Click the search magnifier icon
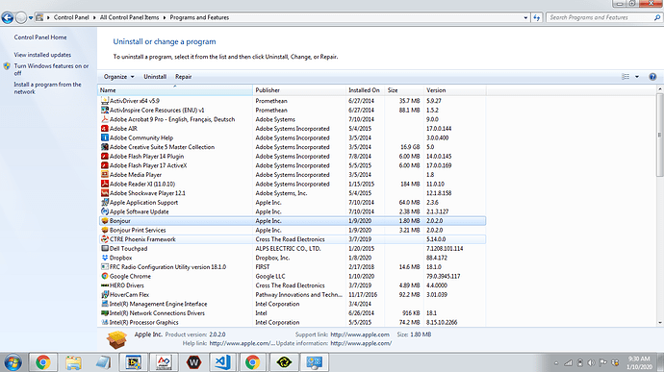 (x=657, y=17)
